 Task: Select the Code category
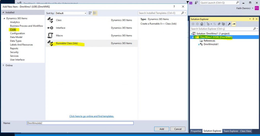point(13,30)
